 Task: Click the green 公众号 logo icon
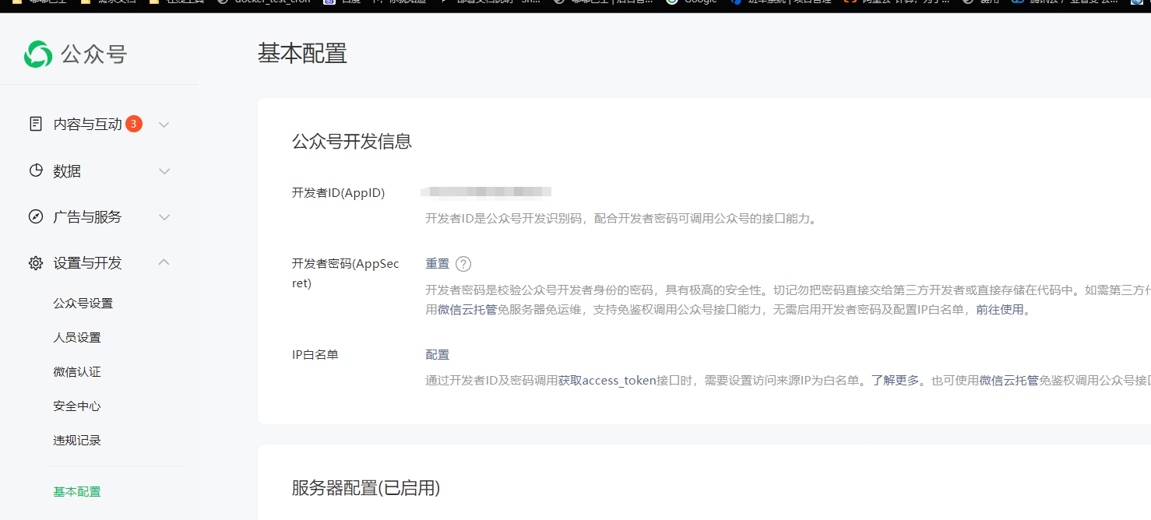coord(37,54)
